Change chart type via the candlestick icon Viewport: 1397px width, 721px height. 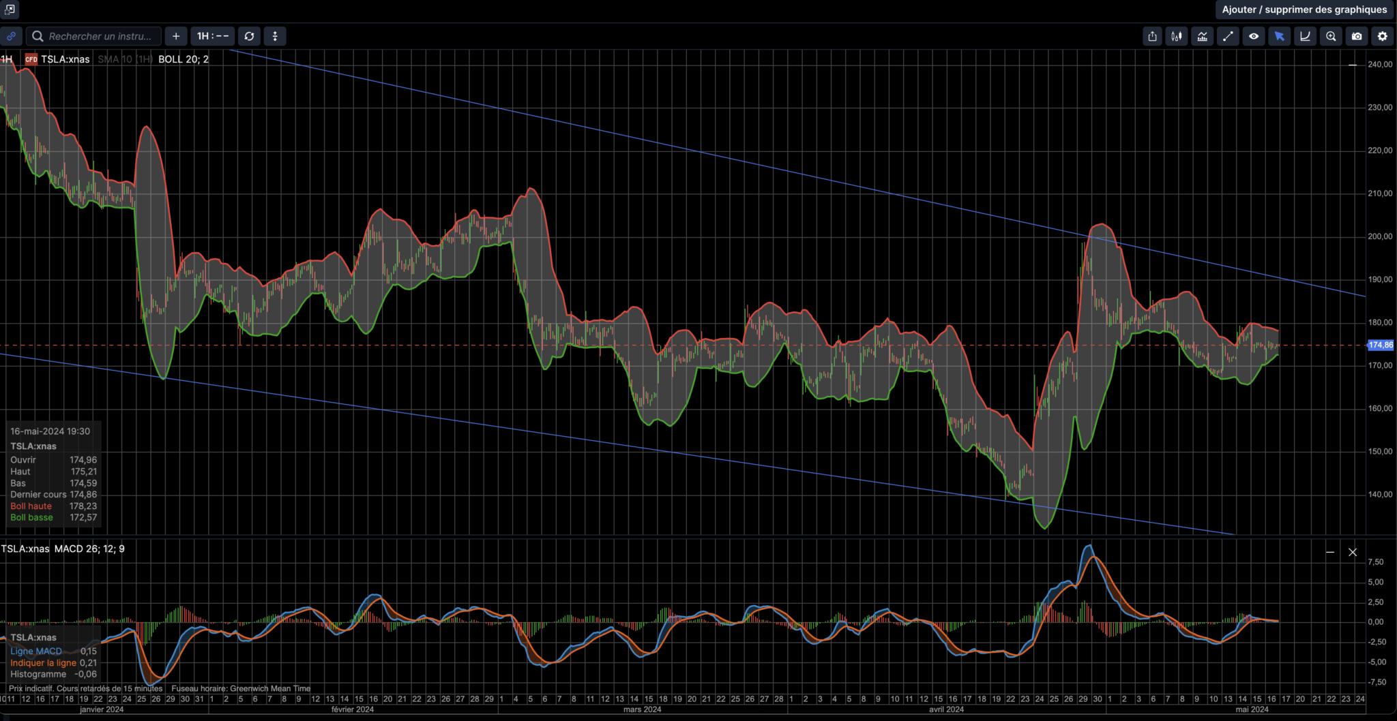1177,36
